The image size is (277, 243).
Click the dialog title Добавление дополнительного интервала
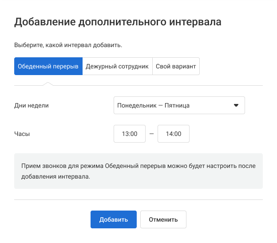pos(118,22)
